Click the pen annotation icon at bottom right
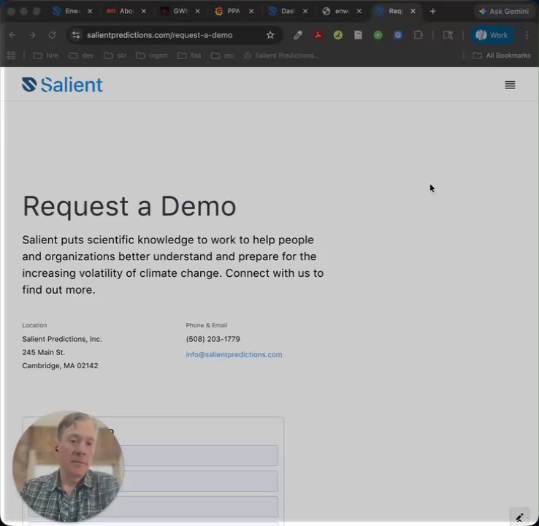This screenshot has width=539, height=526. pos(519,517)
